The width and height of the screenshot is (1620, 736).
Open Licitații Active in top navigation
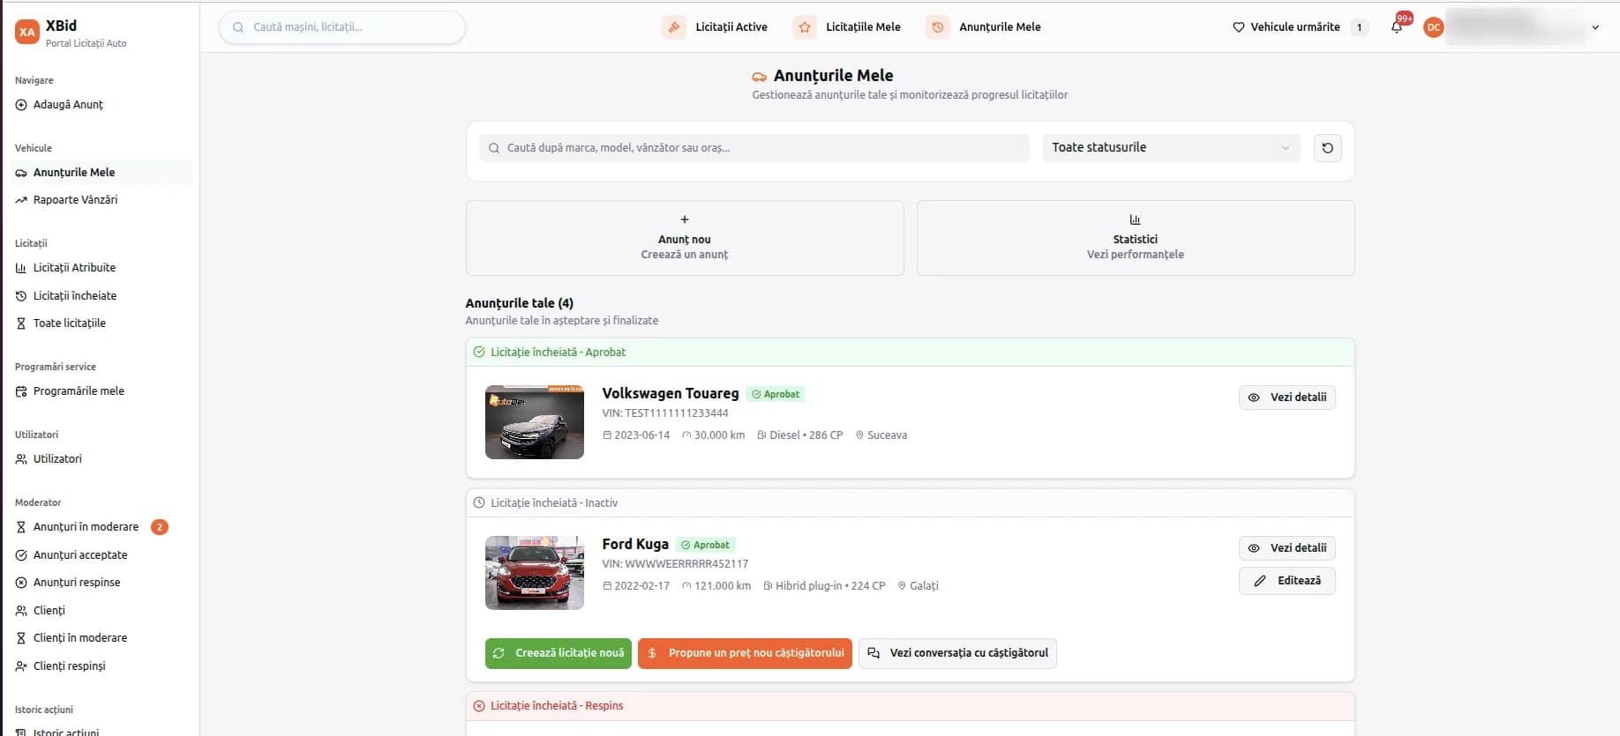(731, 27)
